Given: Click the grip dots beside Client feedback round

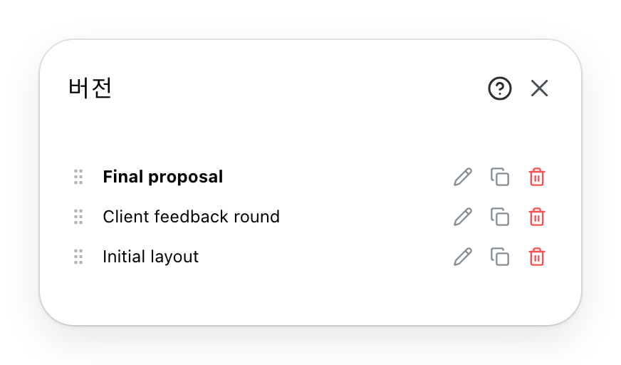Looking at the screenshot, I should 78,217.
